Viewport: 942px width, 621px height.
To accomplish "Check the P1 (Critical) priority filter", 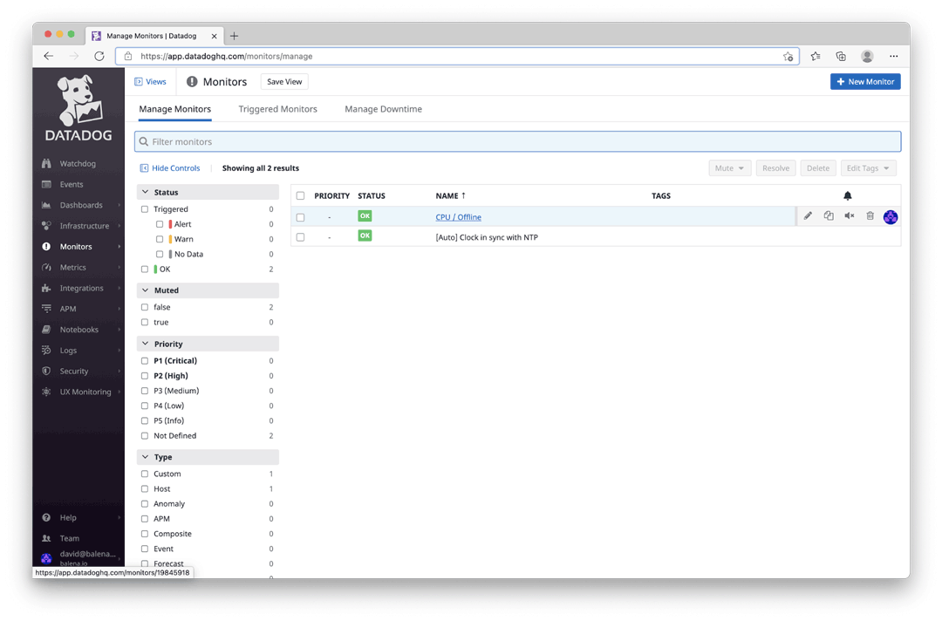I will pyautogui.click(x=146, y=360).
